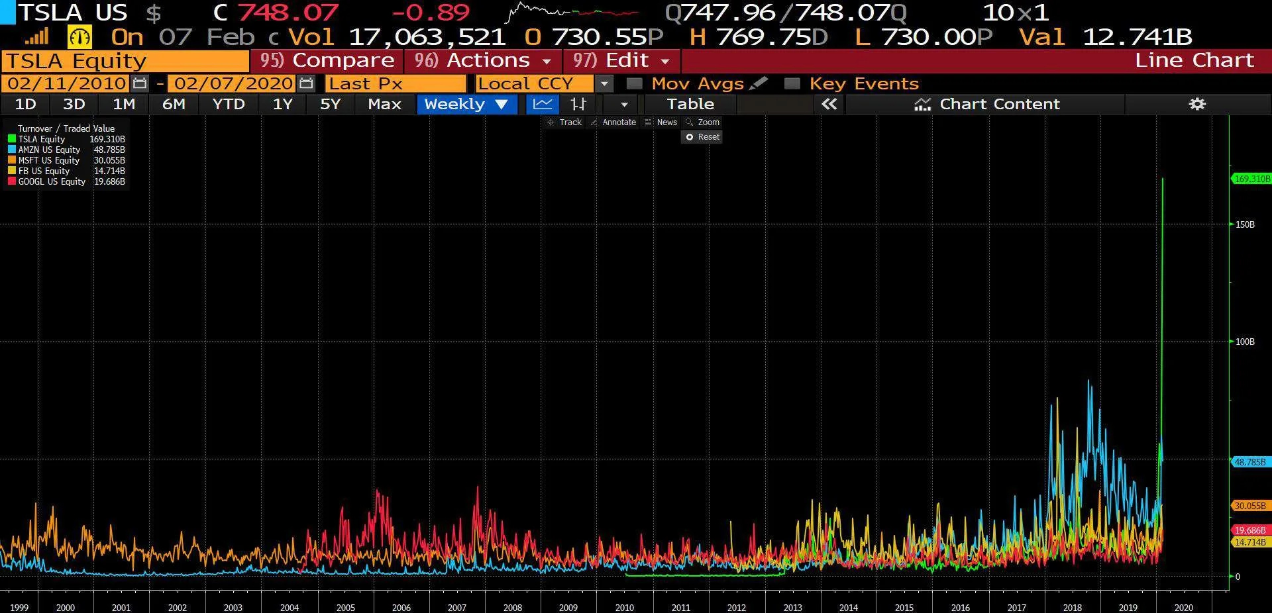Viewport: 1272px width, 613px height.
Task: Select the Max range tab
Action: click(384, 104)
